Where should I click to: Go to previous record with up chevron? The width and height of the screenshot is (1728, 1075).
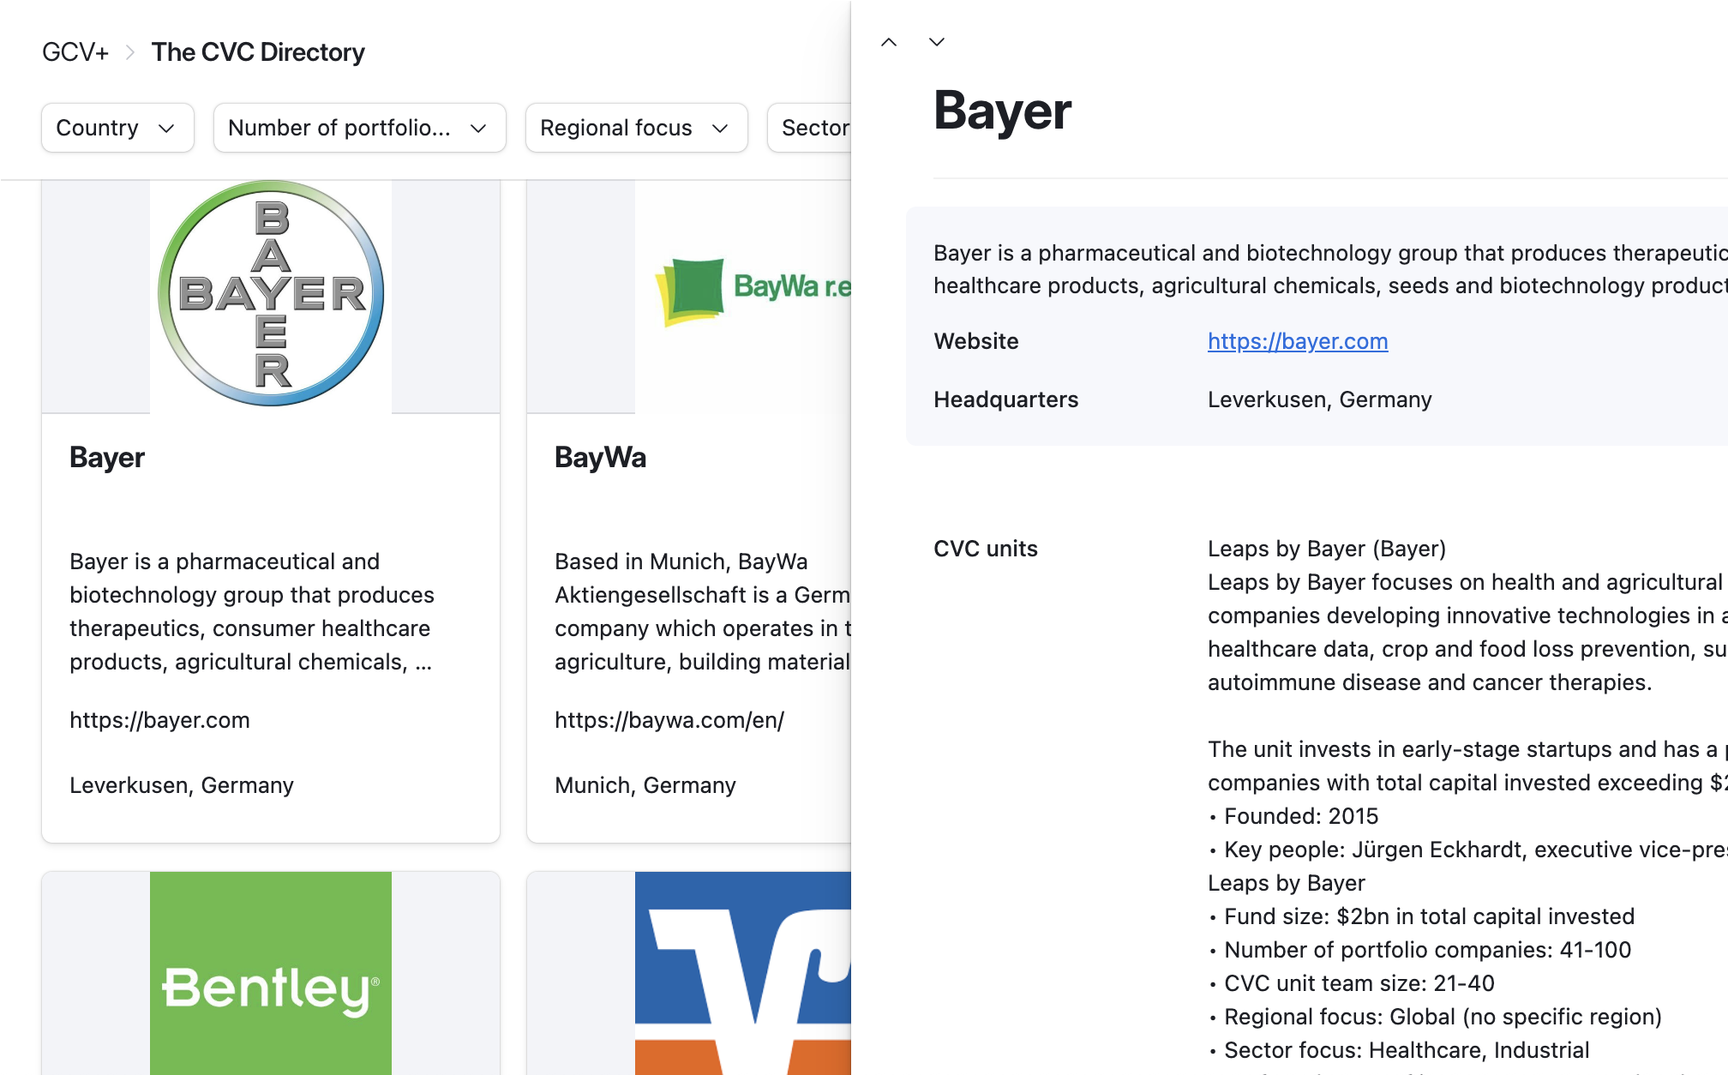pyautogui.click(x=889, y=42)
